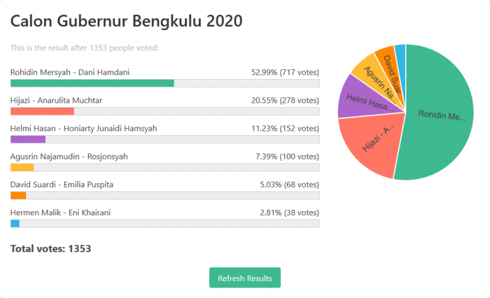Click the Hermen Malik - Eni Khairani label
The height and width of the screenshot is (298, 490).
pyautogui.click(x=61, y=212)
